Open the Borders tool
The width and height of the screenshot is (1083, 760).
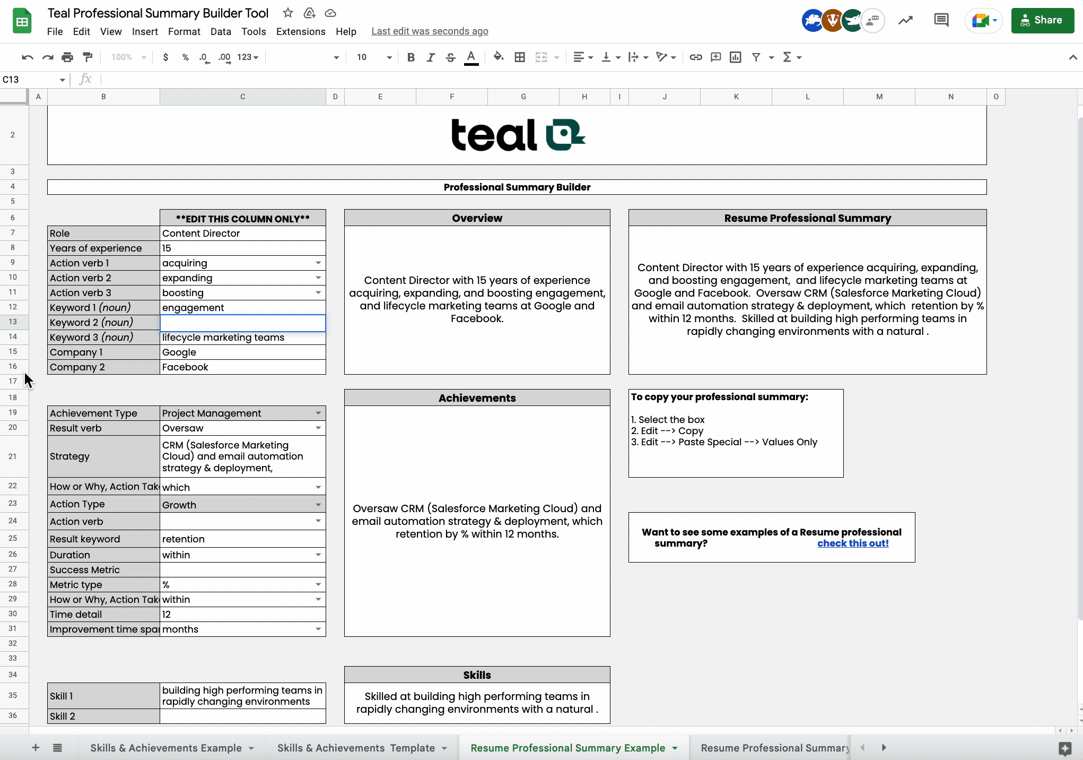pos(520,57)
